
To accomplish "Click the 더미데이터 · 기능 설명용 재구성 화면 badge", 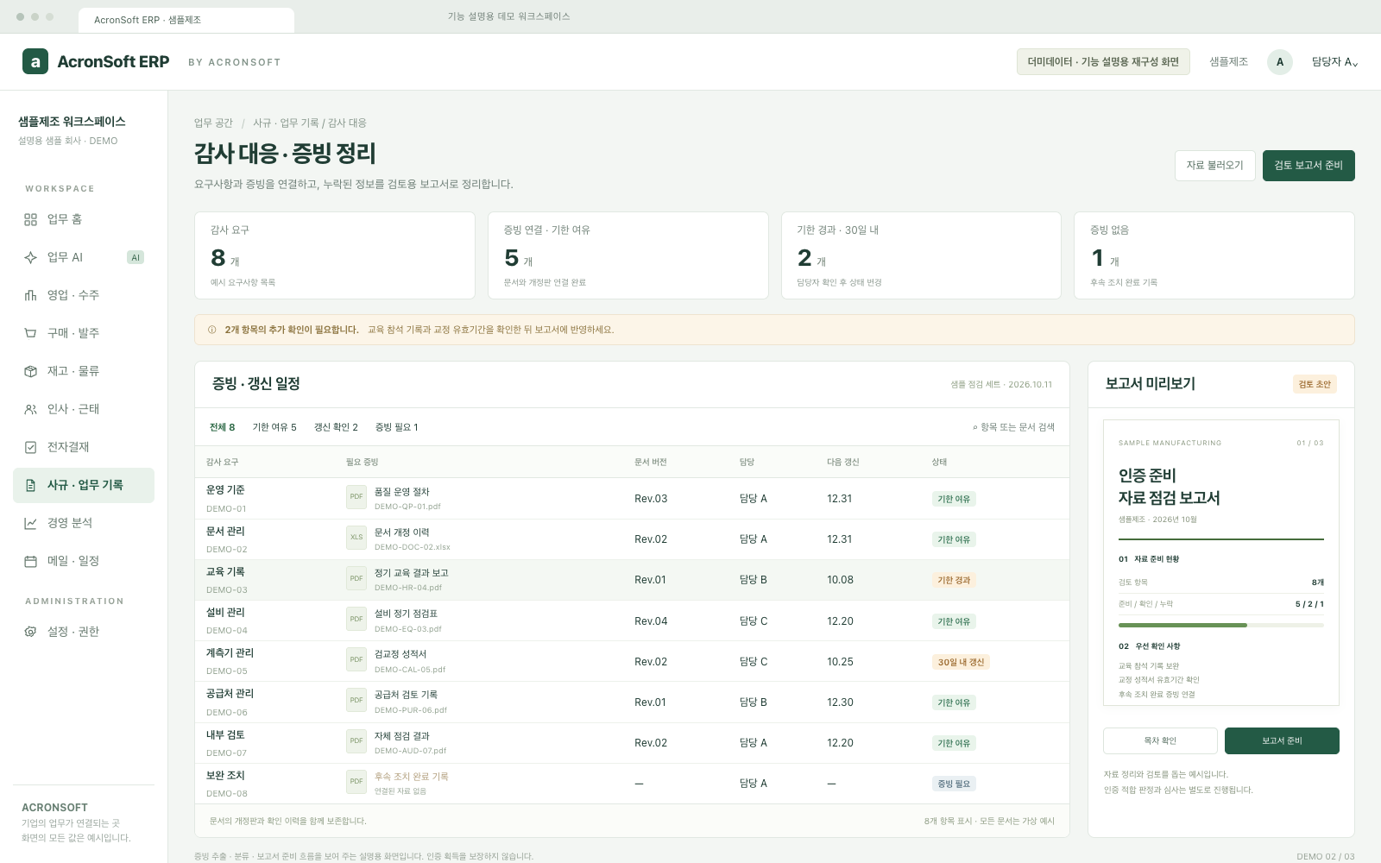I will (1103, 62).
